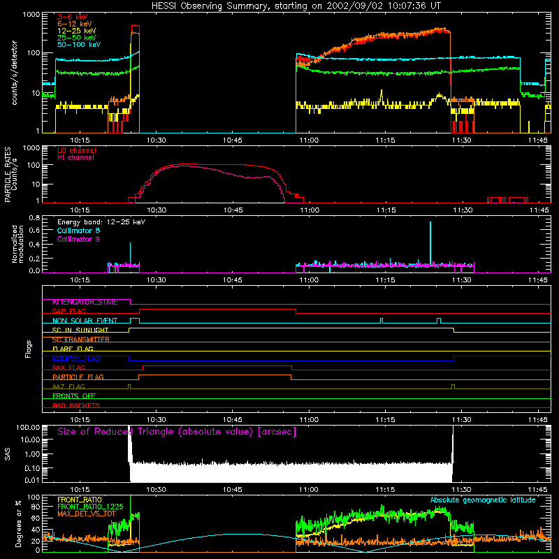This screenshot has width=559, height=559.
Task: Click the ATTENUATOR_STATE flag label
Action: [x=85, y=303]
